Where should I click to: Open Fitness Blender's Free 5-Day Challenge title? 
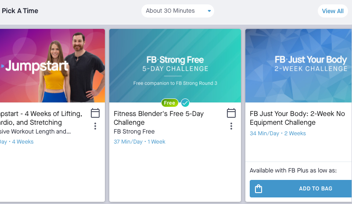pyautogui.click(x=158, y=118)
